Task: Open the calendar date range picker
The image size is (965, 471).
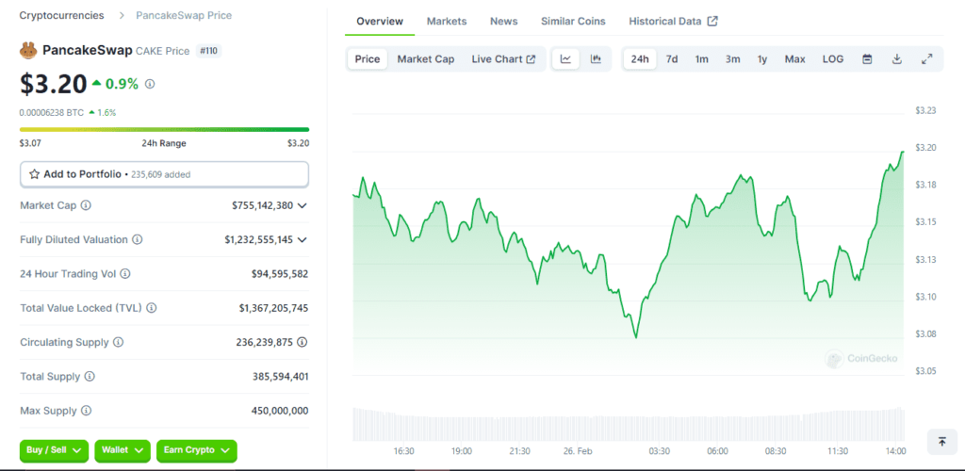Action: click(867, 59)
